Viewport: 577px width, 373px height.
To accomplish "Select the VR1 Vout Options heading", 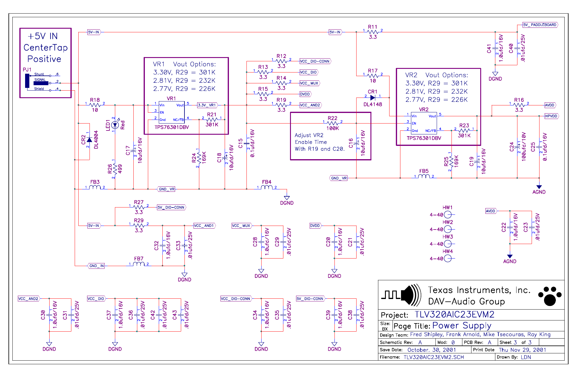I will [x=184, y=64].
